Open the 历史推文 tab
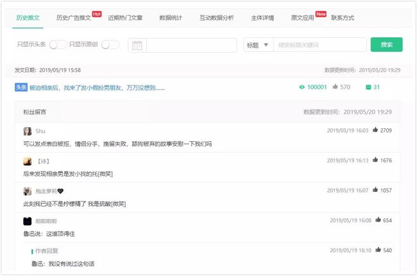The width and height of the screenshot is (417, 276). tap(28, 18)
